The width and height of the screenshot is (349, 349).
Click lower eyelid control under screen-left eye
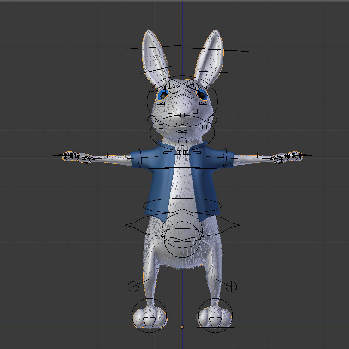pos(161,103)
